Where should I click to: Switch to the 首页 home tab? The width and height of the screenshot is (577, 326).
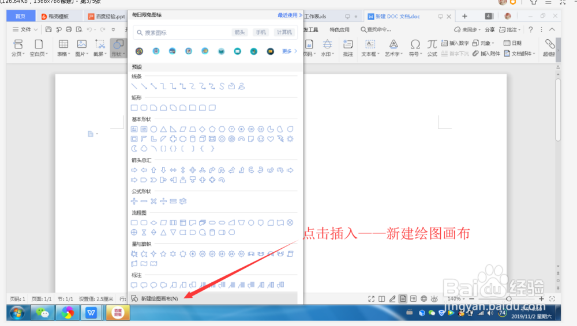click(21, 16)
